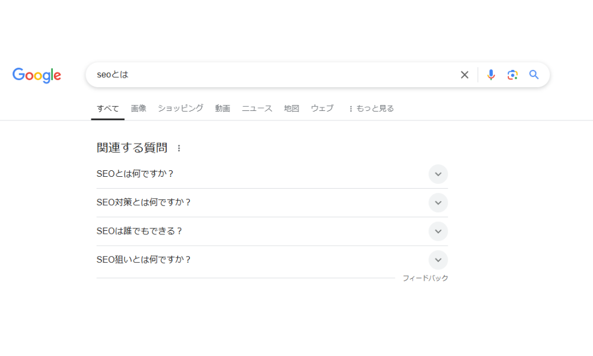Open the ニュース results tab

pyautogui.click(x=256, y=108)
